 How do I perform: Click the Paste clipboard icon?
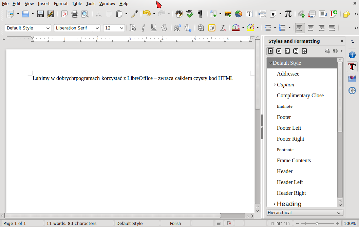[x=119, y=14]
